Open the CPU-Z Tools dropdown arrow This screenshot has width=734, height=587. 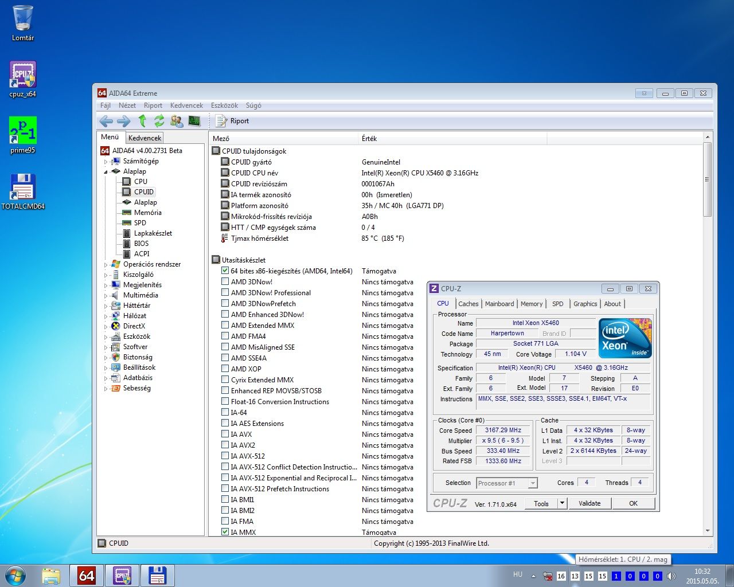(x=562, y=503)
